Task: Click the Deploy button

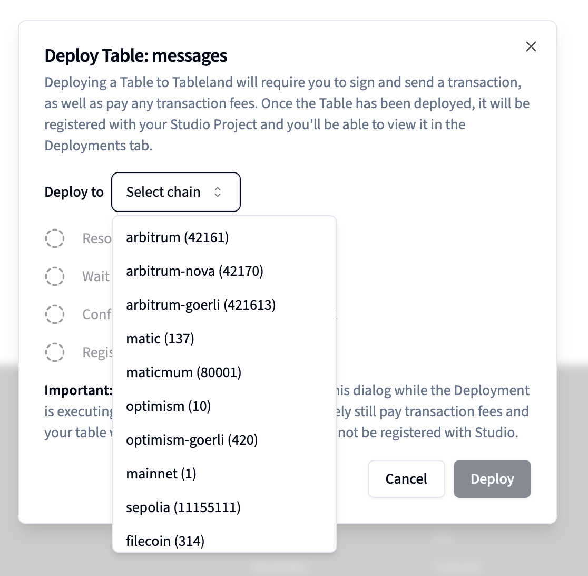Action: point(492,479)
